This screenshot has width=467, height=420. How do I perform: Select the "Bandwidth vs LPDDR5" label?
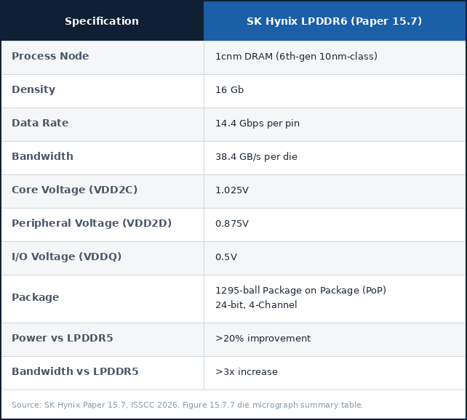[x=75, y=371]
